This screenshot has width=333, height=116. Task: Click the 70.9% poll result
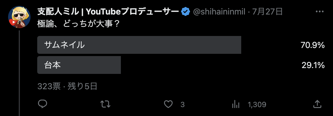[x=313, y=45]
